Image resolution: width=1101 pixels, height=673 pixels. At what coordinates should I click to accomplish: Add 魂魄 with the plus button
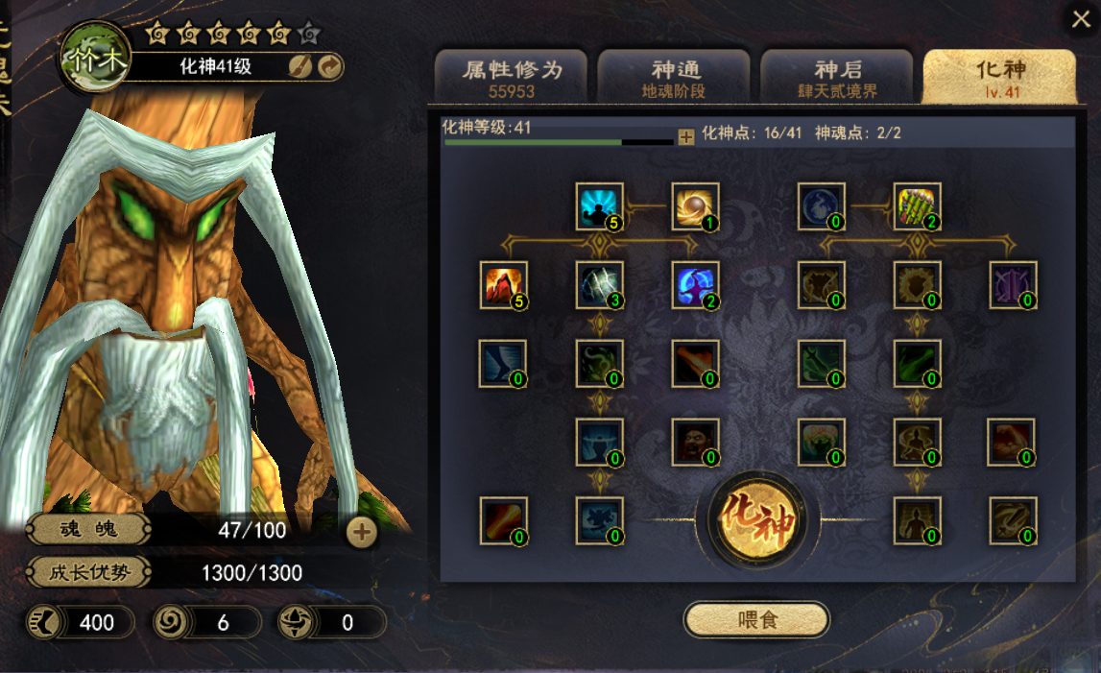click(x=362, y=533)
